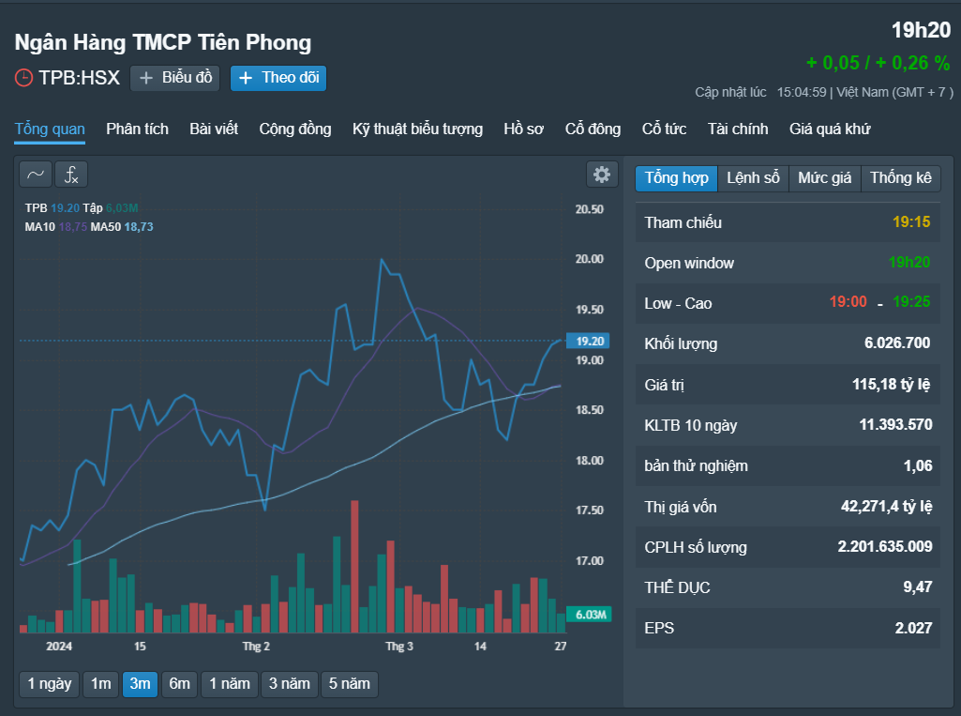
Task: Click the MA50 18,73 legend value
Action: 139,227
